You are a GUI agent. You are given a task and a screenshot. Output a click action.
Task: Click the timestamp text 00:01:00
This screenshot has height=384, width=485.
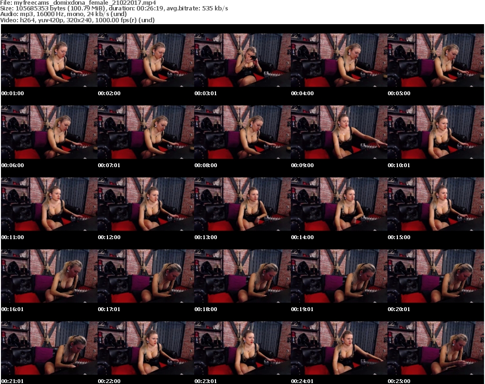coord(13,93)
